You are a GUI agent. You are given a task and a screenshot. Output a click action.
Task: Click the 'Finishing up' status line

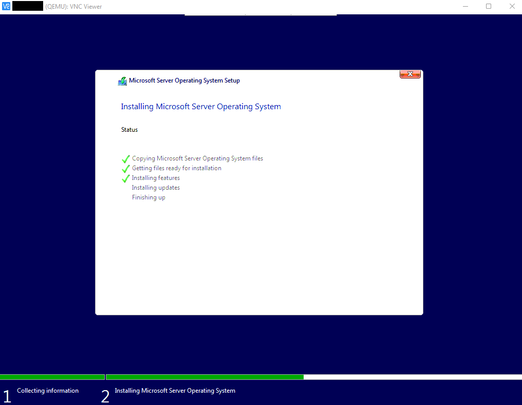(148, 197)
